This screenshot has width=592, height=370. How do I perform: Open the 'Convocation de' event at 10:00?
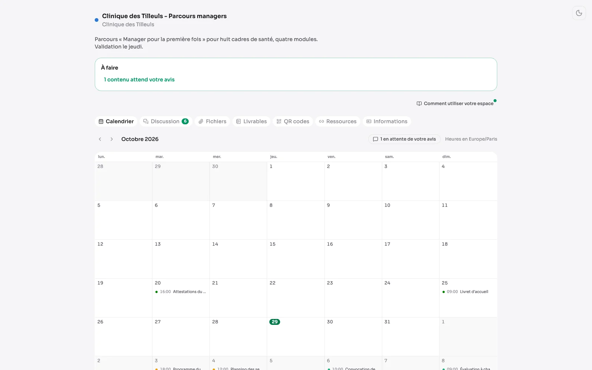353,368
